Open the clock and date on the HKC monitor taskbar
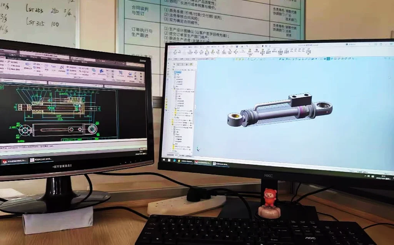Image resolution: width=394 pixels, height=245 pixels. pyautogui.click(x=384, y=178)
